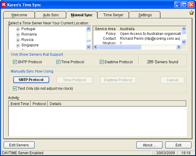Click the server list vertical scrollbar thumb
Screen dimensions: 196x156
click(88, 41)
